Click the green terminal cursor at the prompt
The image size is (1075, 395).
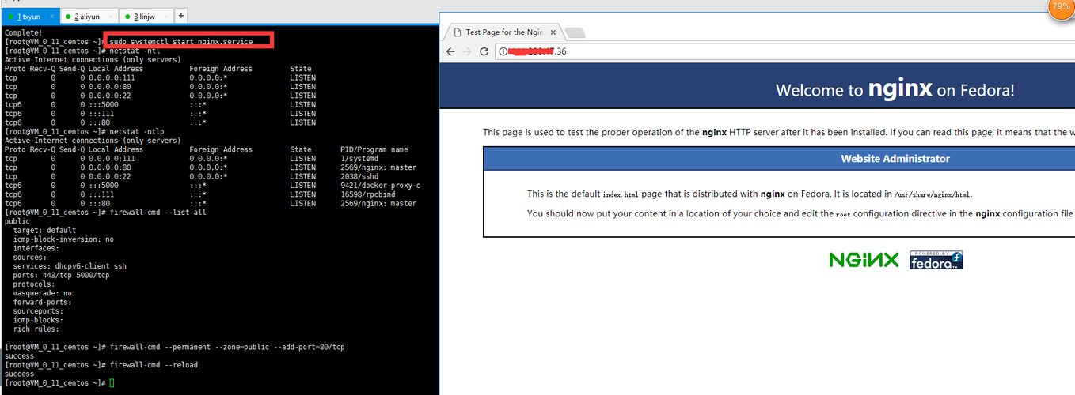coord(112,383)
